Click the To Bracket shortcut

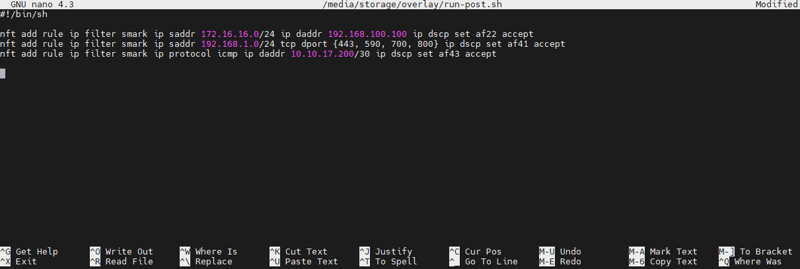(766, 251)
